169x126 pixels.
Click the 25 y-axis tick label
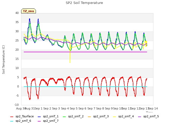(17, 41)
